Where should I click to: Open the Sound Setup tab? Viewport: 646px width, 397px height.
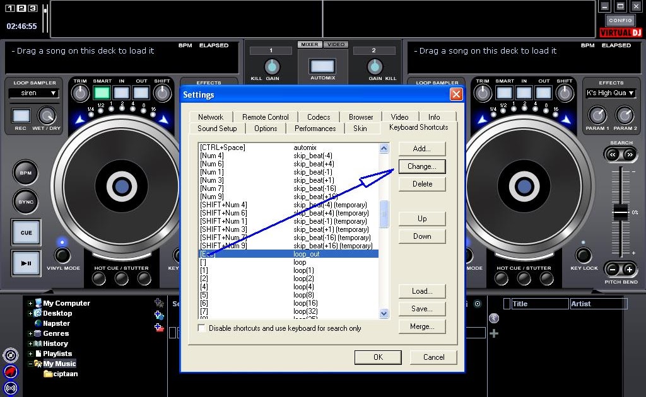click(x=217, y=128)
